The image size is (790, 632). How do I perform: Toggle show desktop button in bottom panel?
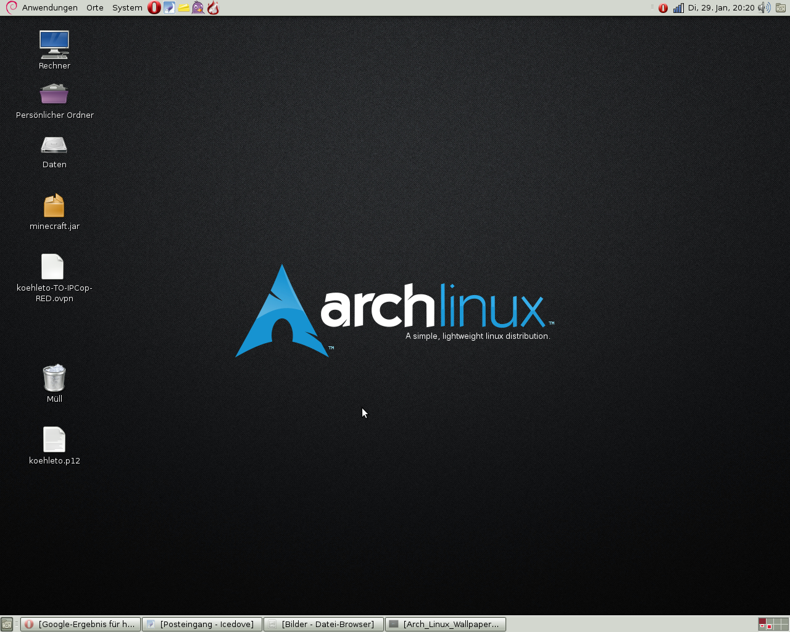(7, 625)
